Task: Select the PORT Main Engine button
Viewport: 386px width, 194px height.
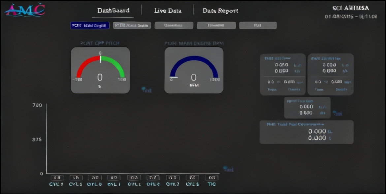Action: click(x=89, y=25)
